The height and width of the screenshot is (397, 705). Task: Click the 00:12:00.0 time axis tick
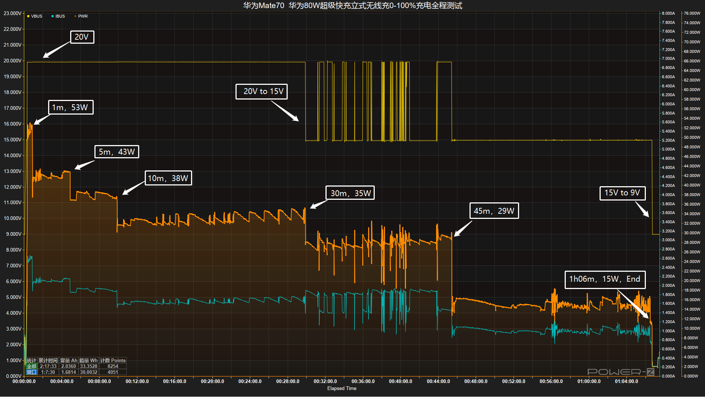tap(137, 381)
